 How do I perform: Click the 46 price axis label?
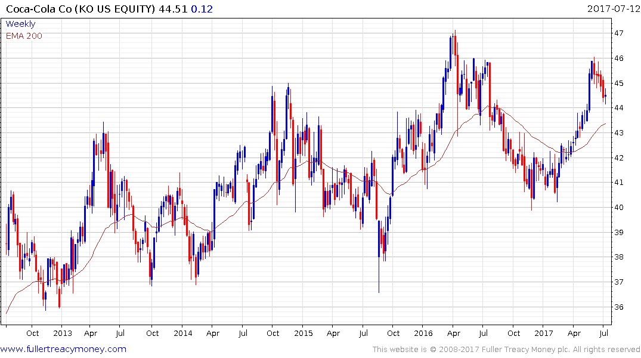tap(618, 58)
